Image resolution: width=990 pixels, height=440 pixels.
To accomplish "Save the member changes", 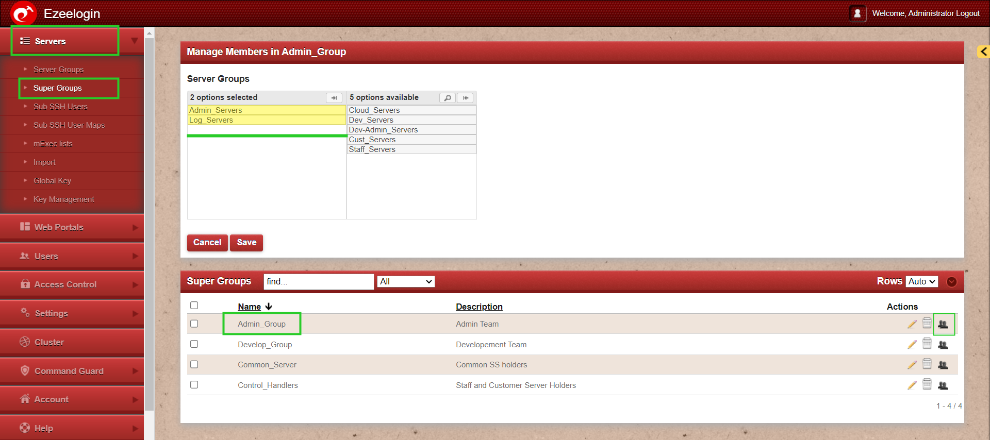I will coord(246,243).
